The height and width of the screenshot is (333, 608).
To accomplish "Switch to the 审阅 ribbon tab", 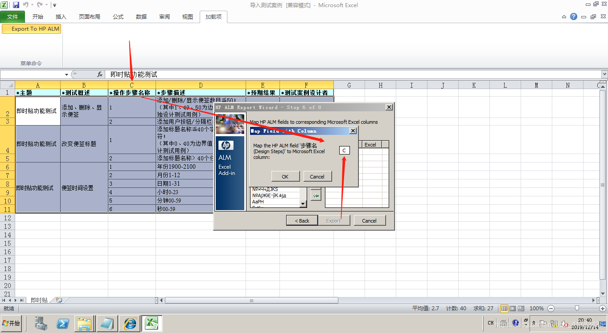I will (164, 17).
